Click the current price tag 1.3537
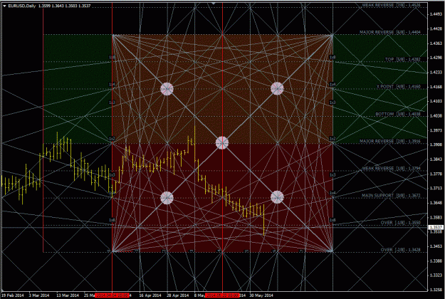 pyautogui.click(x=435, y=227)
